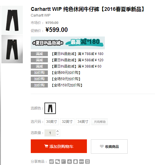Screen dimensions: 155x165
Task: Share product via Weibo icon
Action: click(x=52, y=162)
